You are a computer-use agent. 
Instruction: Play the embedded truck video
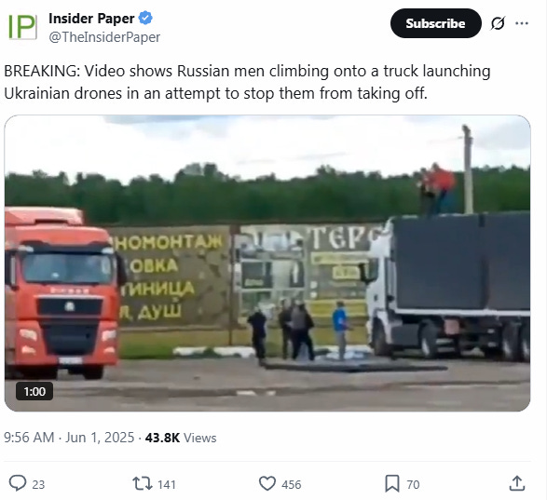[267, 264]
